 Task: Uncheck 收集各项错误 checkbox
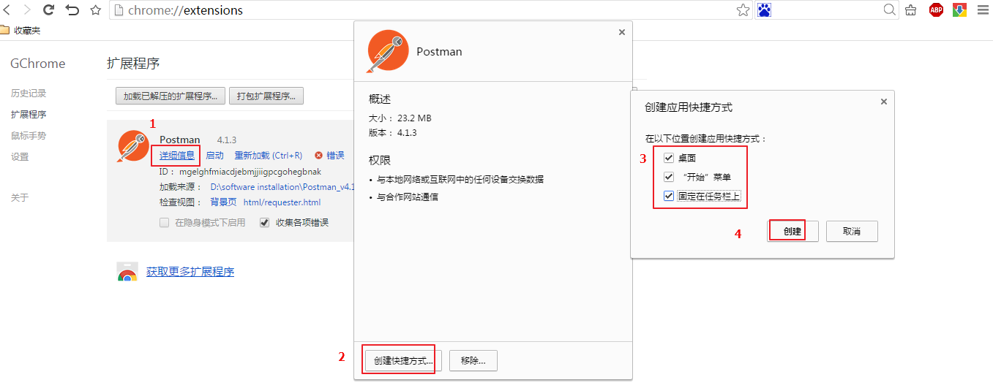[265, 223]
